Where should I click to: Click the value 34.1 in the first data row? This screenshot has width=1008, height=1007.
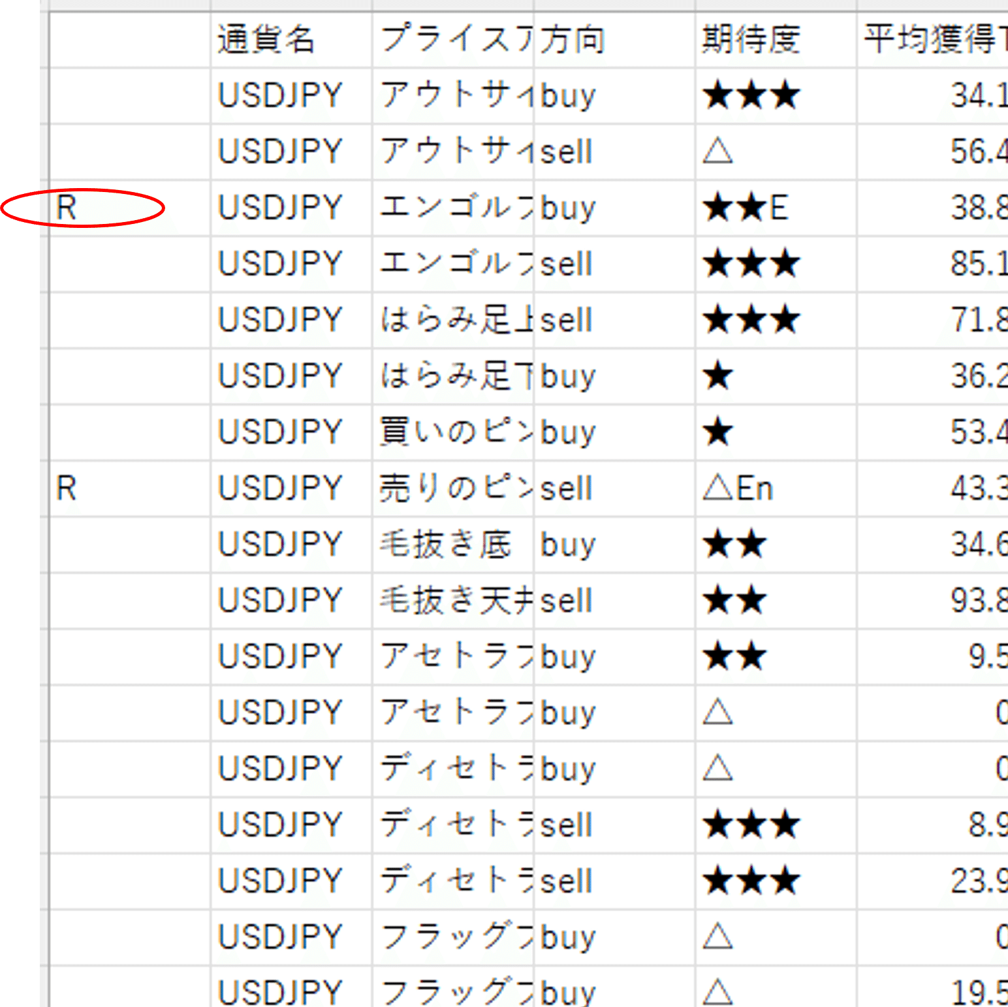coord(933,96)
